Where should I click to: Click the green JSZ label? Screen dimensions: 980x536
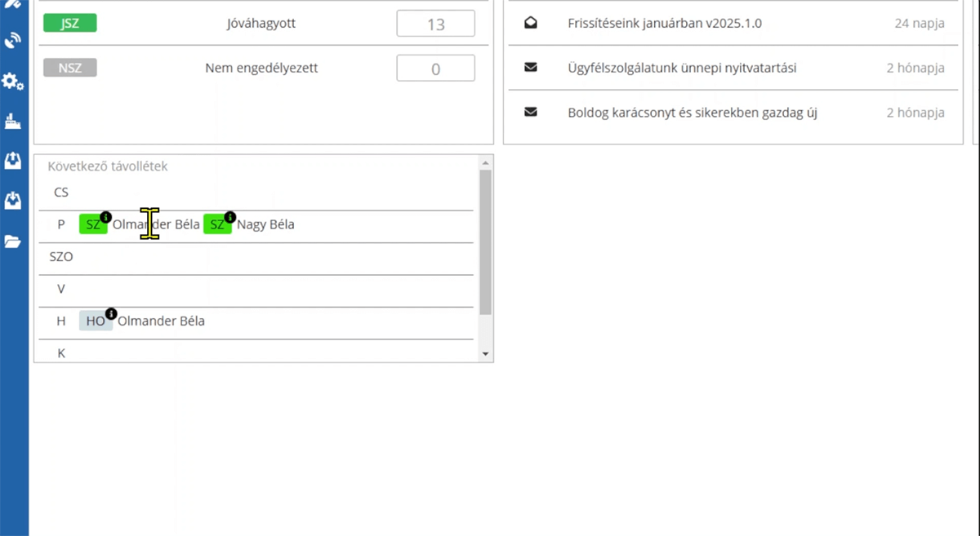(70, 23)
